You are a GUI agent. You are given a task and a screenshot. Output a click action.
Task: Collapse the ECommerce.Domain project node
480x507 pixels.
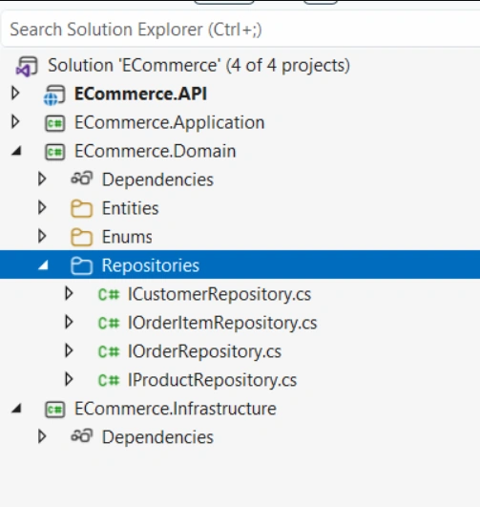[16, 151]
